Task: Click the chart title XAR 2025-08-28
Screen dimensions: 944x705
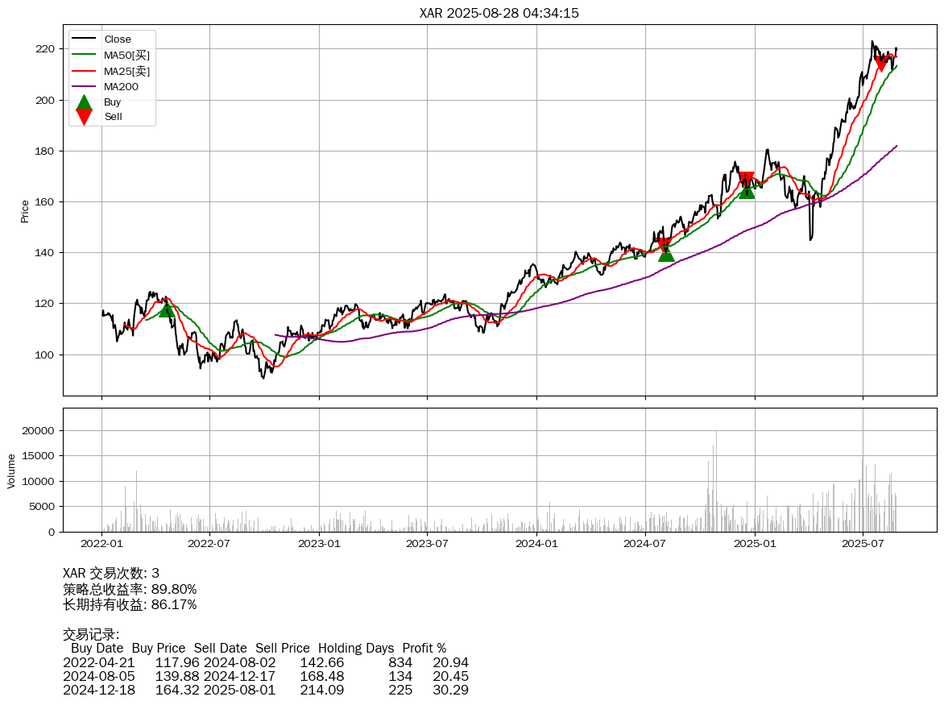Action: (x=499, y=13)
